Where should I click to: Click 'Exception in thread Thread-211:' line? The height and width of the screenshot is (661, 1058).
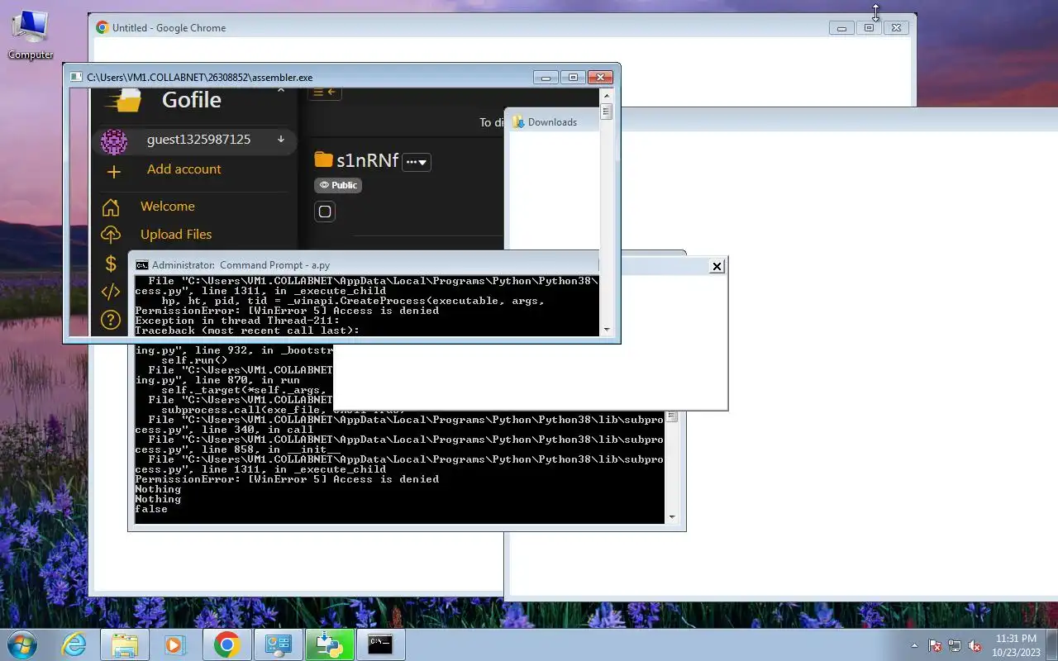tap(237, 321)
